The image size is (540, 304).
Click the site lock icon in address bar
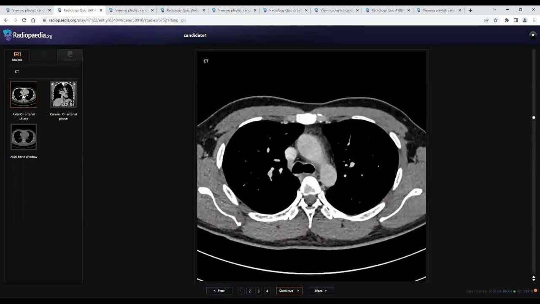(44, 20)
